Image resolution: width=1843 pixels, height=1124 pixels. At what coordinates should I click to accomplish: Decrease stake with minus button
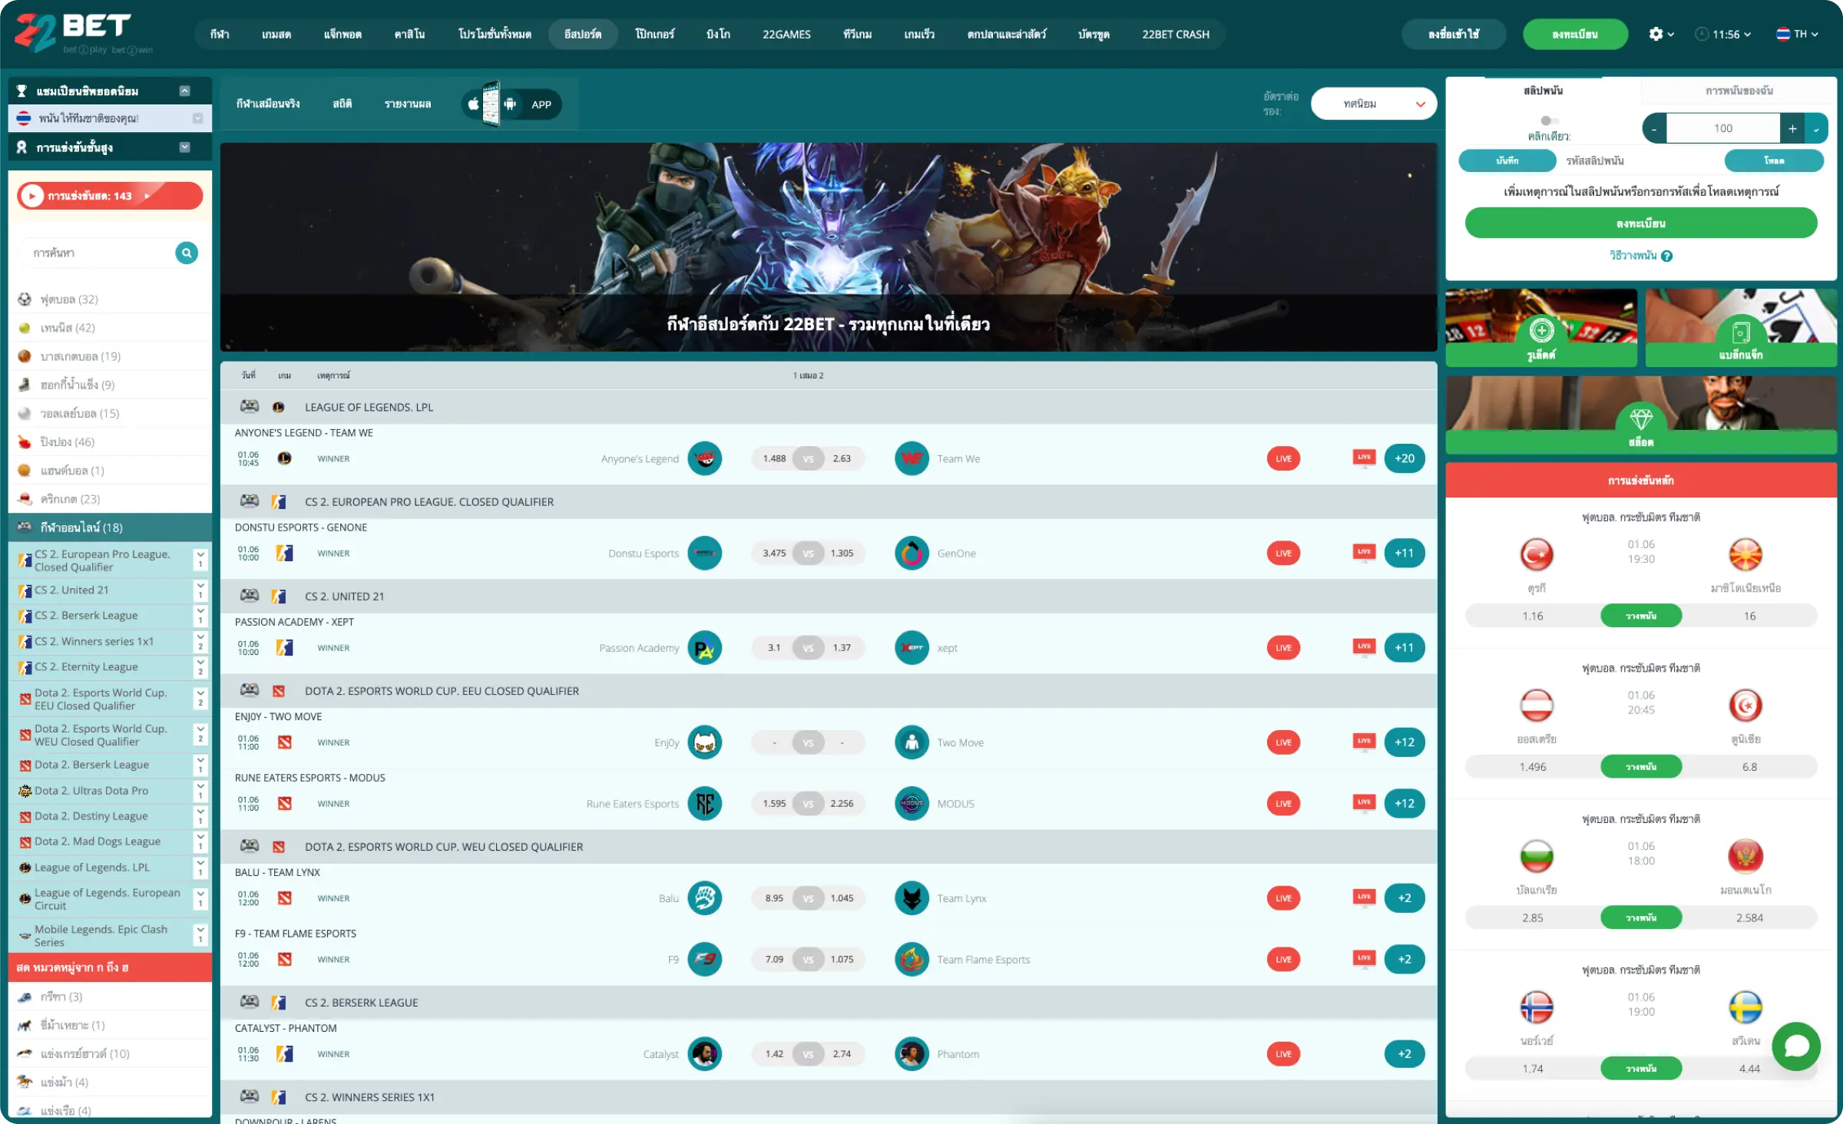(1654, 128)
